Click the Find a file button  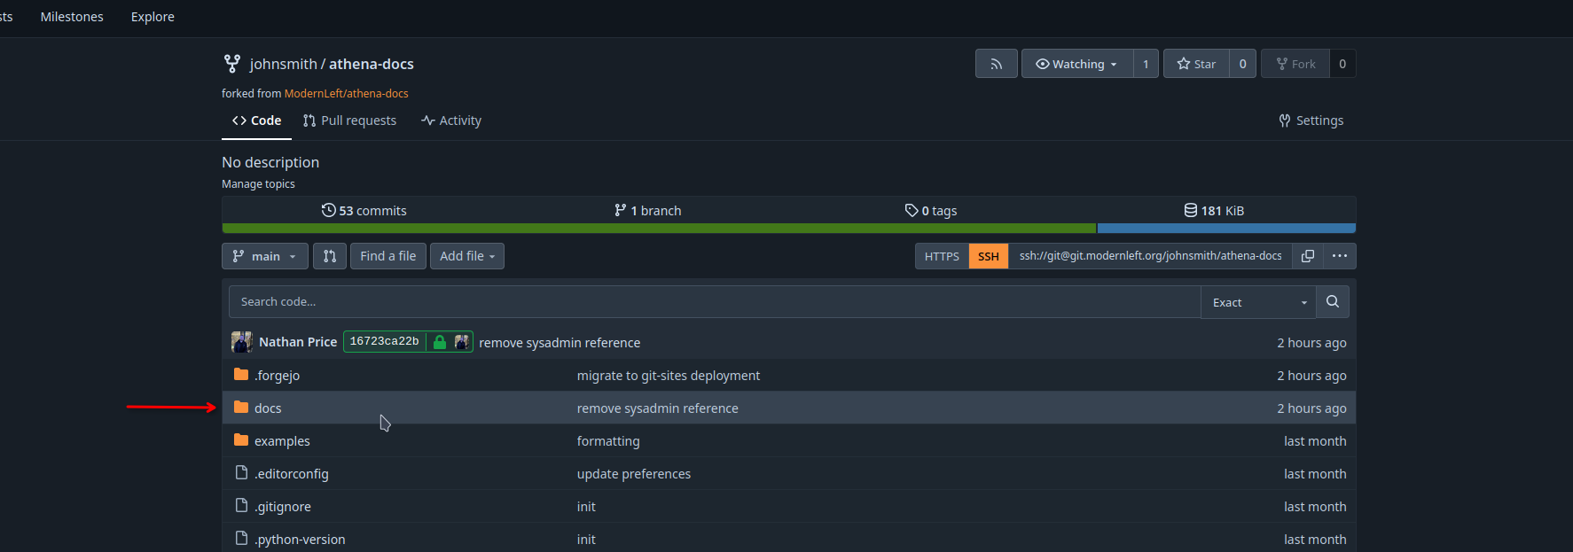pyautogui.click(x=387, y=256)
